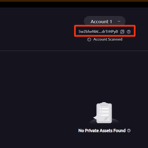Image resolution: width=148 pixels, height=148 pixels.
Task: Click the No Private Assets Found heading
Action: tap(102, 131)
